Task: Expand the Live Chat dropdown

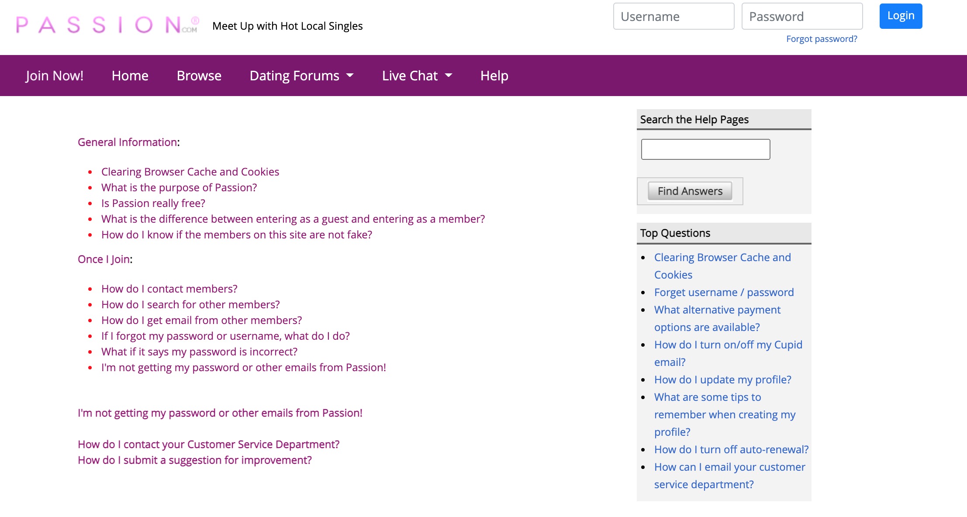Action: tap(417, 76)
